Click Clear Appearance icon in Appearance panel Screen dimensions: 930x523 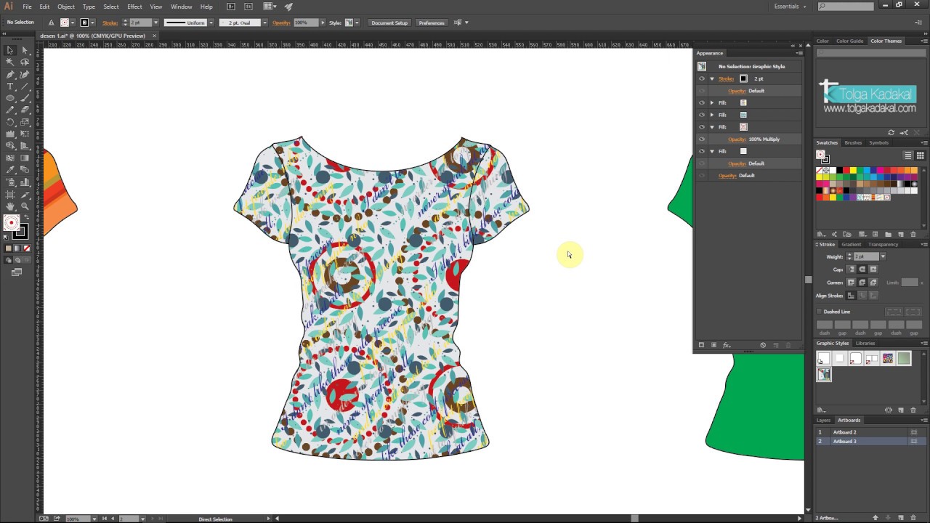[x=763, y=345]
